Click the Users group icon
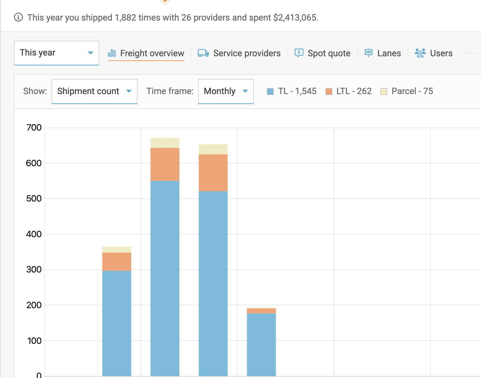Screen dimensions: 481x378 click(x=419, y=53)
